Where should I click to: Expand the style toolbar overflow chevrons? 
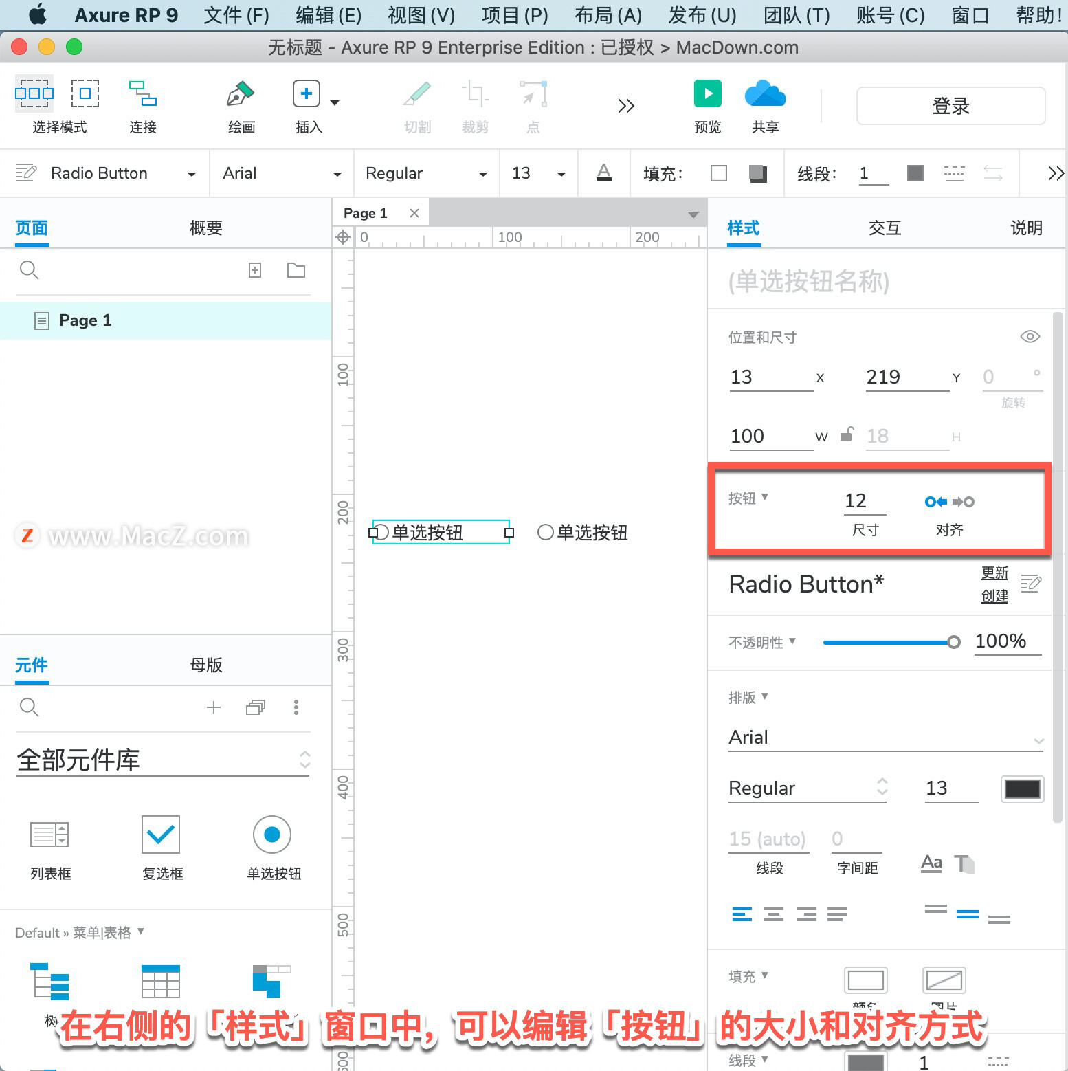pos(1056,173)
